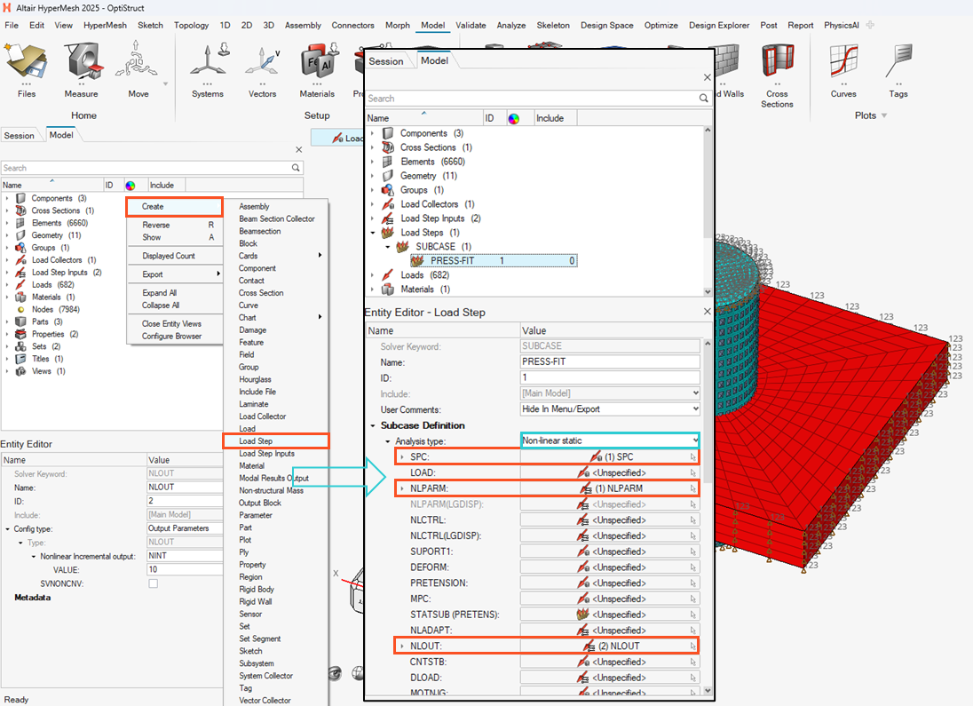
Task: Choose Configure Browser in context menu
Action: [x=174, y=337]
